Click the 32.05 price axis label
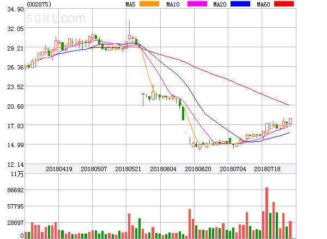Image resolution: width=327 pixels, height=239 pixels. pos(15,29)
